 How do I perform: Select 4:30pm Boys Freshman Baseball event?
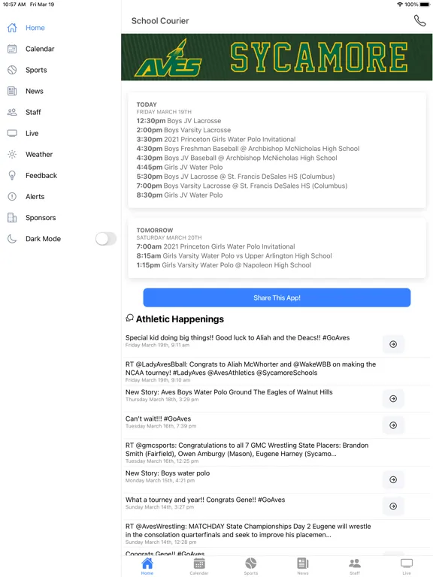point(248,149)
